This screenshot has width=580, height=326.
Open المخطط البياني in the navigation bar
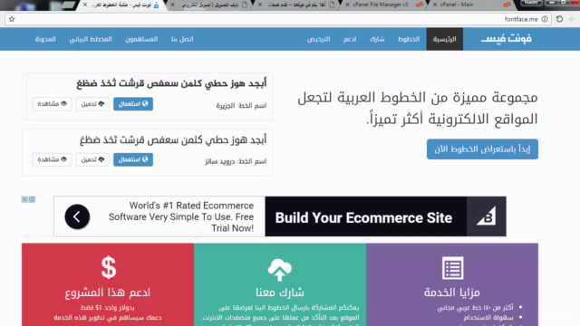91,39
